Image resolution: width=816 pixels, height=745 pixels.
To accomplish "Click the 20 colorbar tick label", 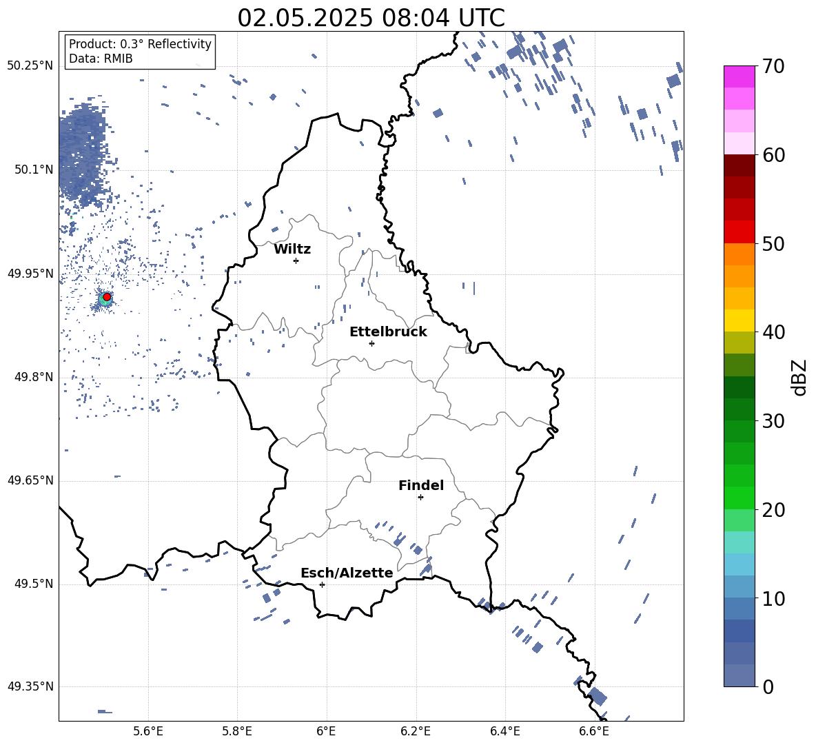I will pyautogui.click(x=773, y=510).
